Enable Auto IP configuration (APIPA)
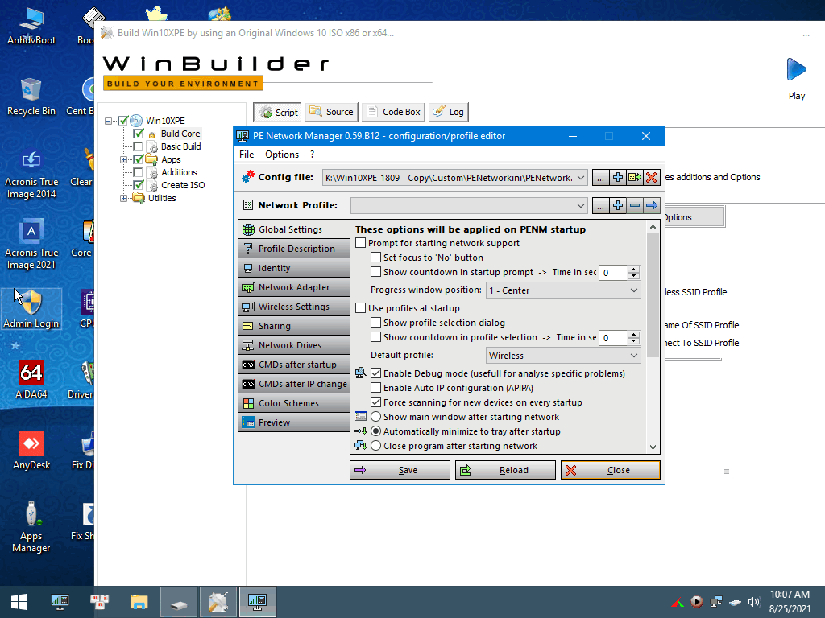Screen dimensions: 825x618 (x=375, y=388)
